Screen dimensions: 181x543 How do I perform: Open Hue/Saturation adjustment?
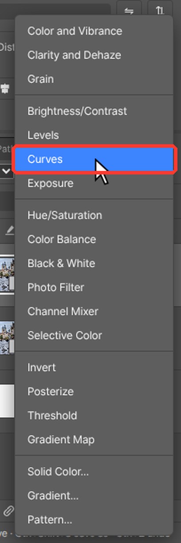point(94,215)
